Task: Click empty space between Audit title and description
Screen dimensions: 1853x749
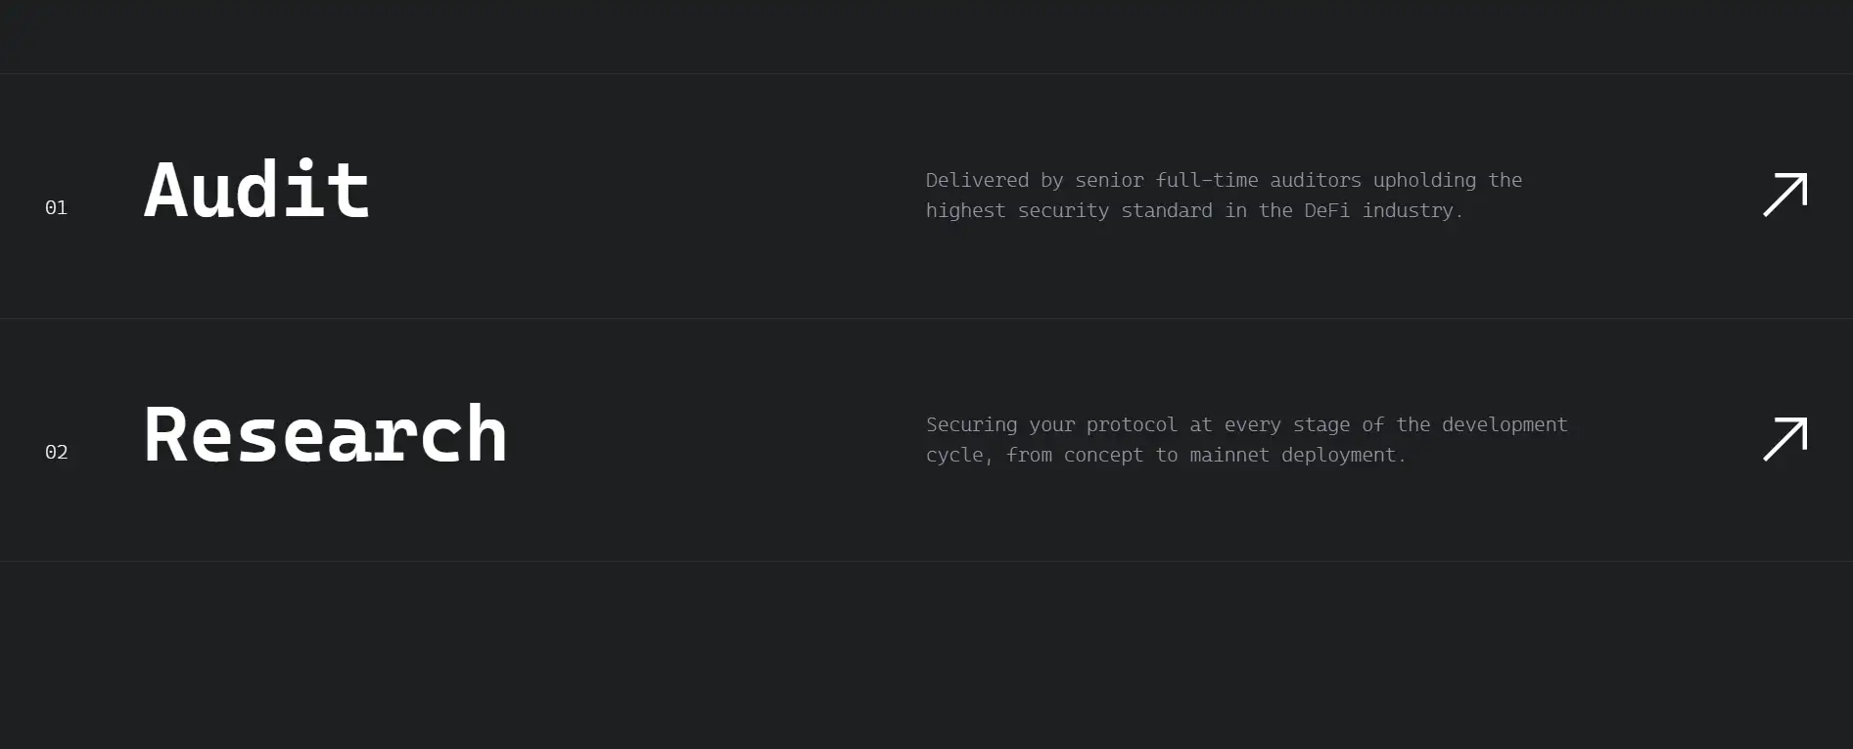Action: click(x=646, y=195)
